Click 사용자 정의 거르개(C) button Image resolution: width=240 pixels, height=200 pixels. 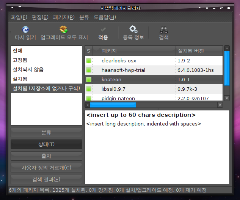46,168
